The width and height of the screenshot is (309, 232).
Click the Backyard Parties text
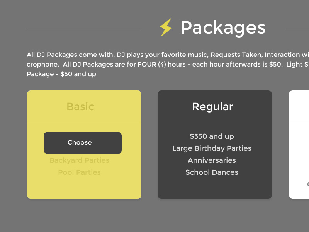pos(79,160)
